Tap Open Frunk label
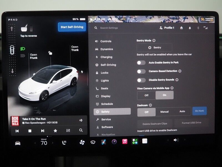 click(x=34, y=56)
